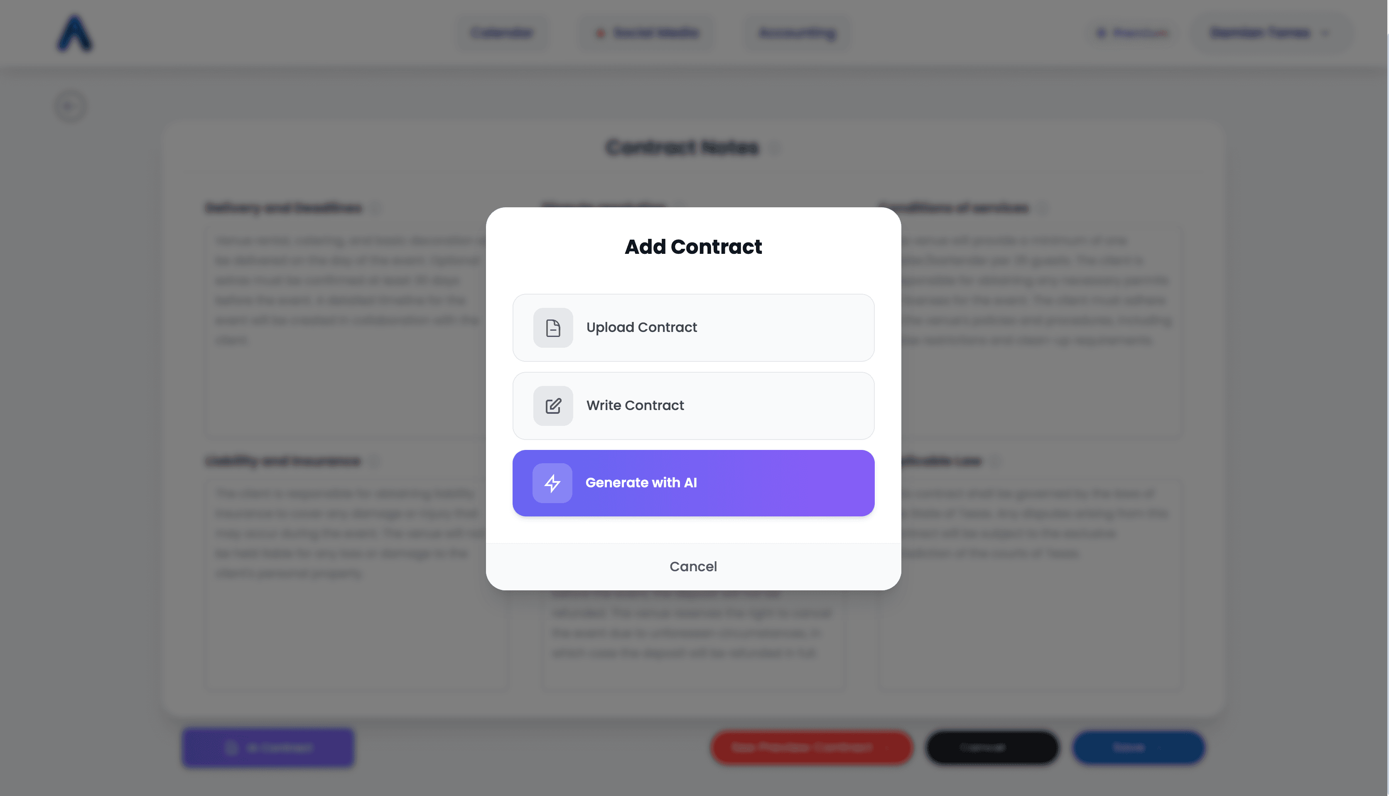This screenshot has width=1389, height=796.
Task: Click the Premium link in header
Action: point(1133,33)
